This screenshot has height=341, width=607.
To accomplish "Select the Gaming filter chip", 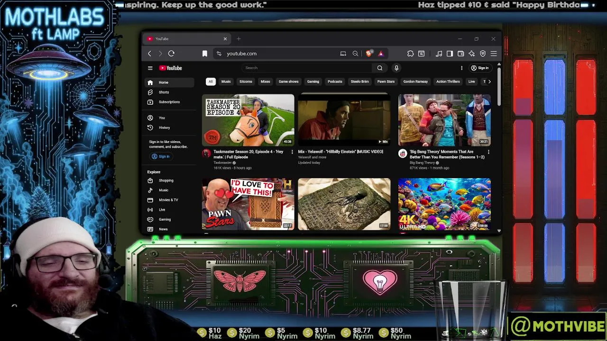I will (313, 81).
